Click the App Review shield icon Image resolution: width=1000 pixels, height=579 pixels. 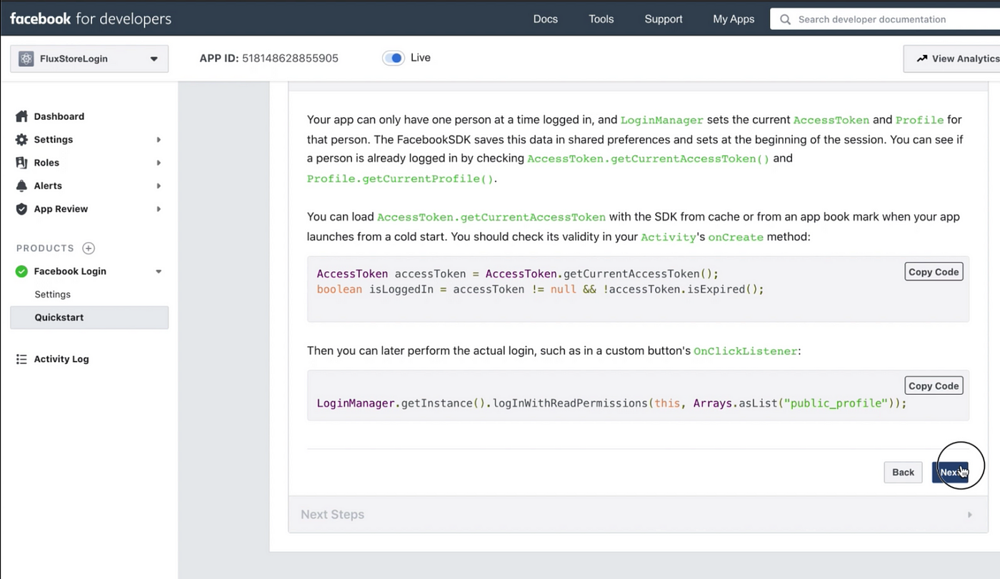click(21, 209)
